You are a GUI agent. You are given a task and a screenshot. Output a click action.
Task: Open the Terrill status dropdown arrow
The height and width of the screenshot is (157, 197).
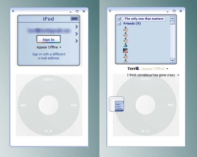pyautogui.click(x=167, y=69)
